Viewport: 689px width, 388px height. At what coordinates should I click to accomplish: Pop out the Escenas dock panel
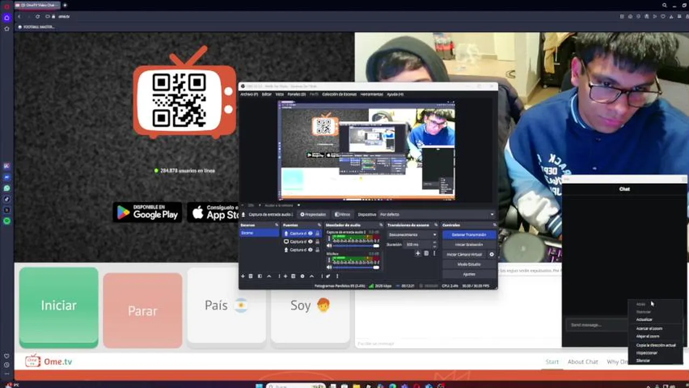[x=277, y=225]
